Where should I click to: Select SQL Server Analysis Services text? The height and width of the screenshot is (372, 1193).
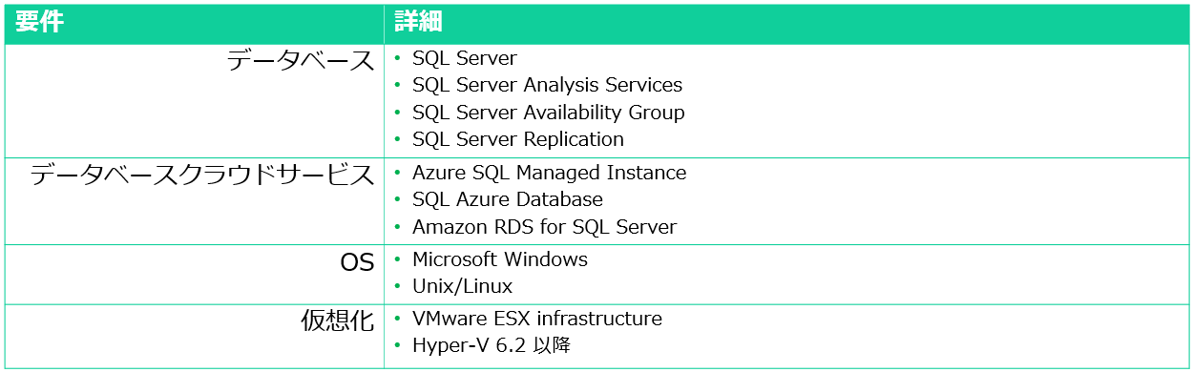pos(548,85)
